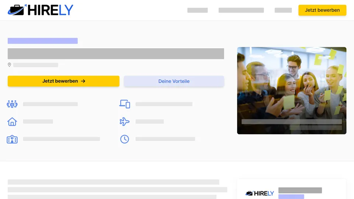Click the HIRELY logo in the header
This screenshot has height=199, width=354.
41,10
